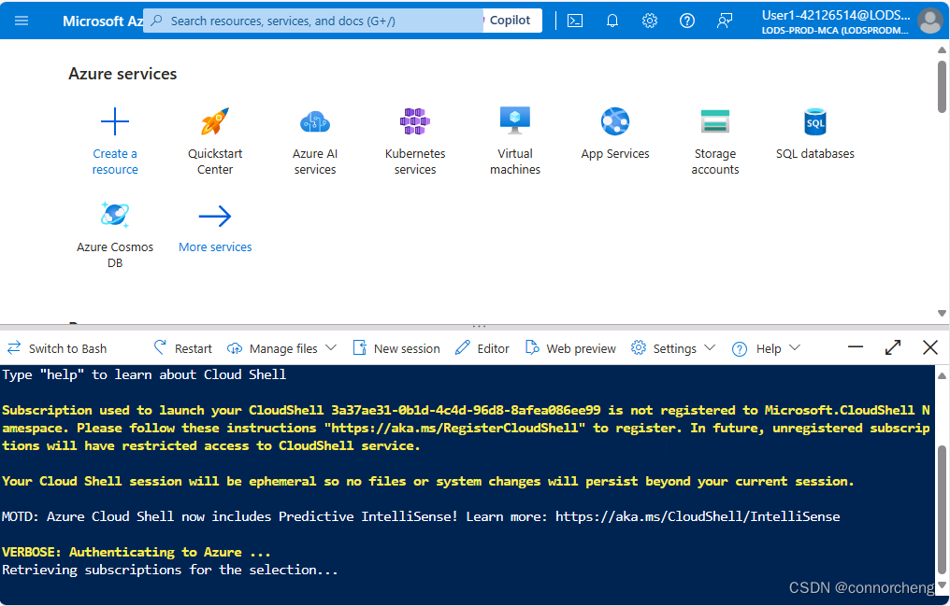The image size is (950, 606).
Task: Open the Support and help question icon
Action: [x=686, y=21]
